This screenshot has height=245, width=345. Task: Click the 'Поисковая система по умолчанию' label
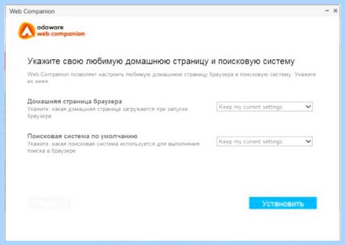[82, 136]
